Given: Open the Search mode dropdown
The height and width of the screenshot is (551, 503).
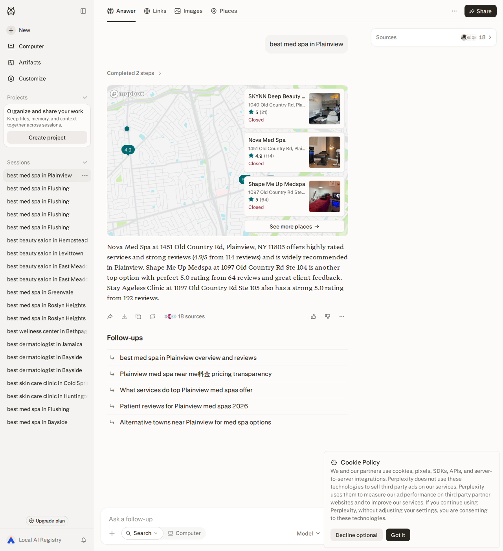Looking at the screenshot, I should pyautogui.click(x=142, y=533).
